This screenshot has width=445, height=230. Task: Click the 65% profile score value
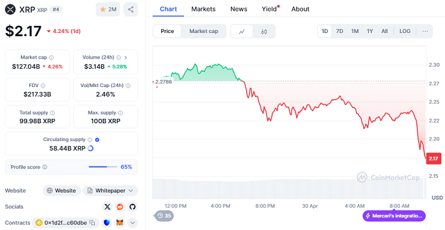pos(126,167)
